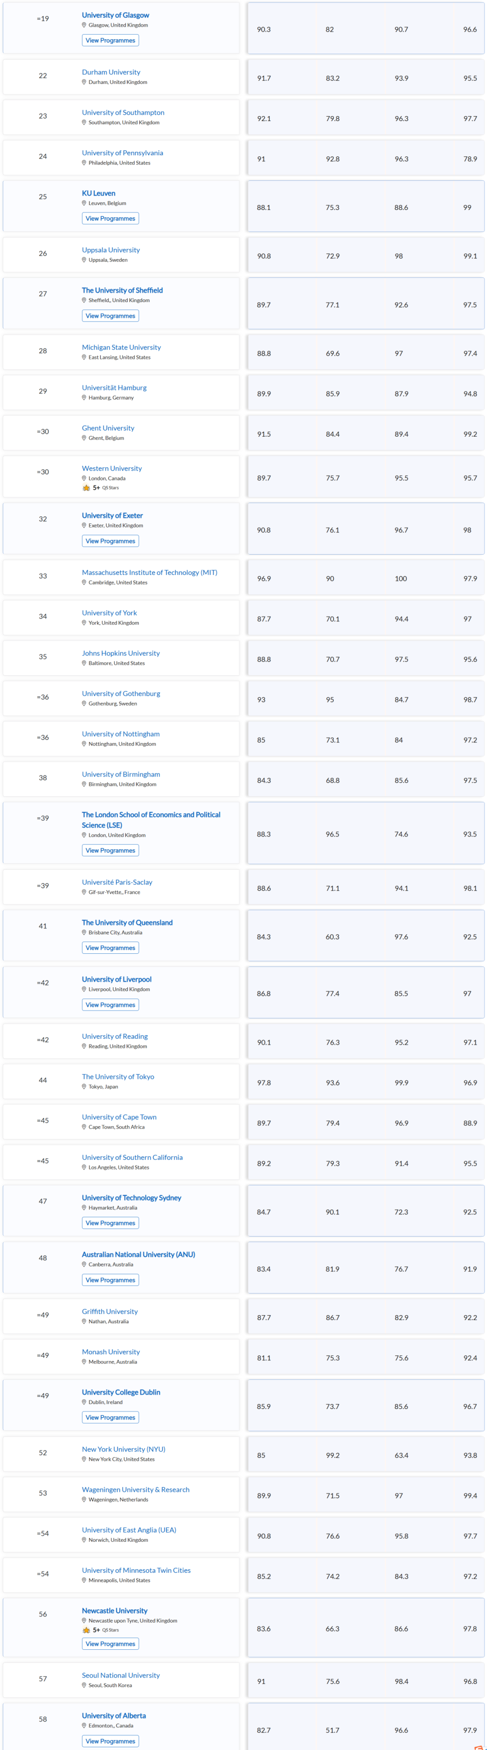Click location pin icon beside Leuven, Belgium
Screen dimensions: 487x1750
coord(84,203)
